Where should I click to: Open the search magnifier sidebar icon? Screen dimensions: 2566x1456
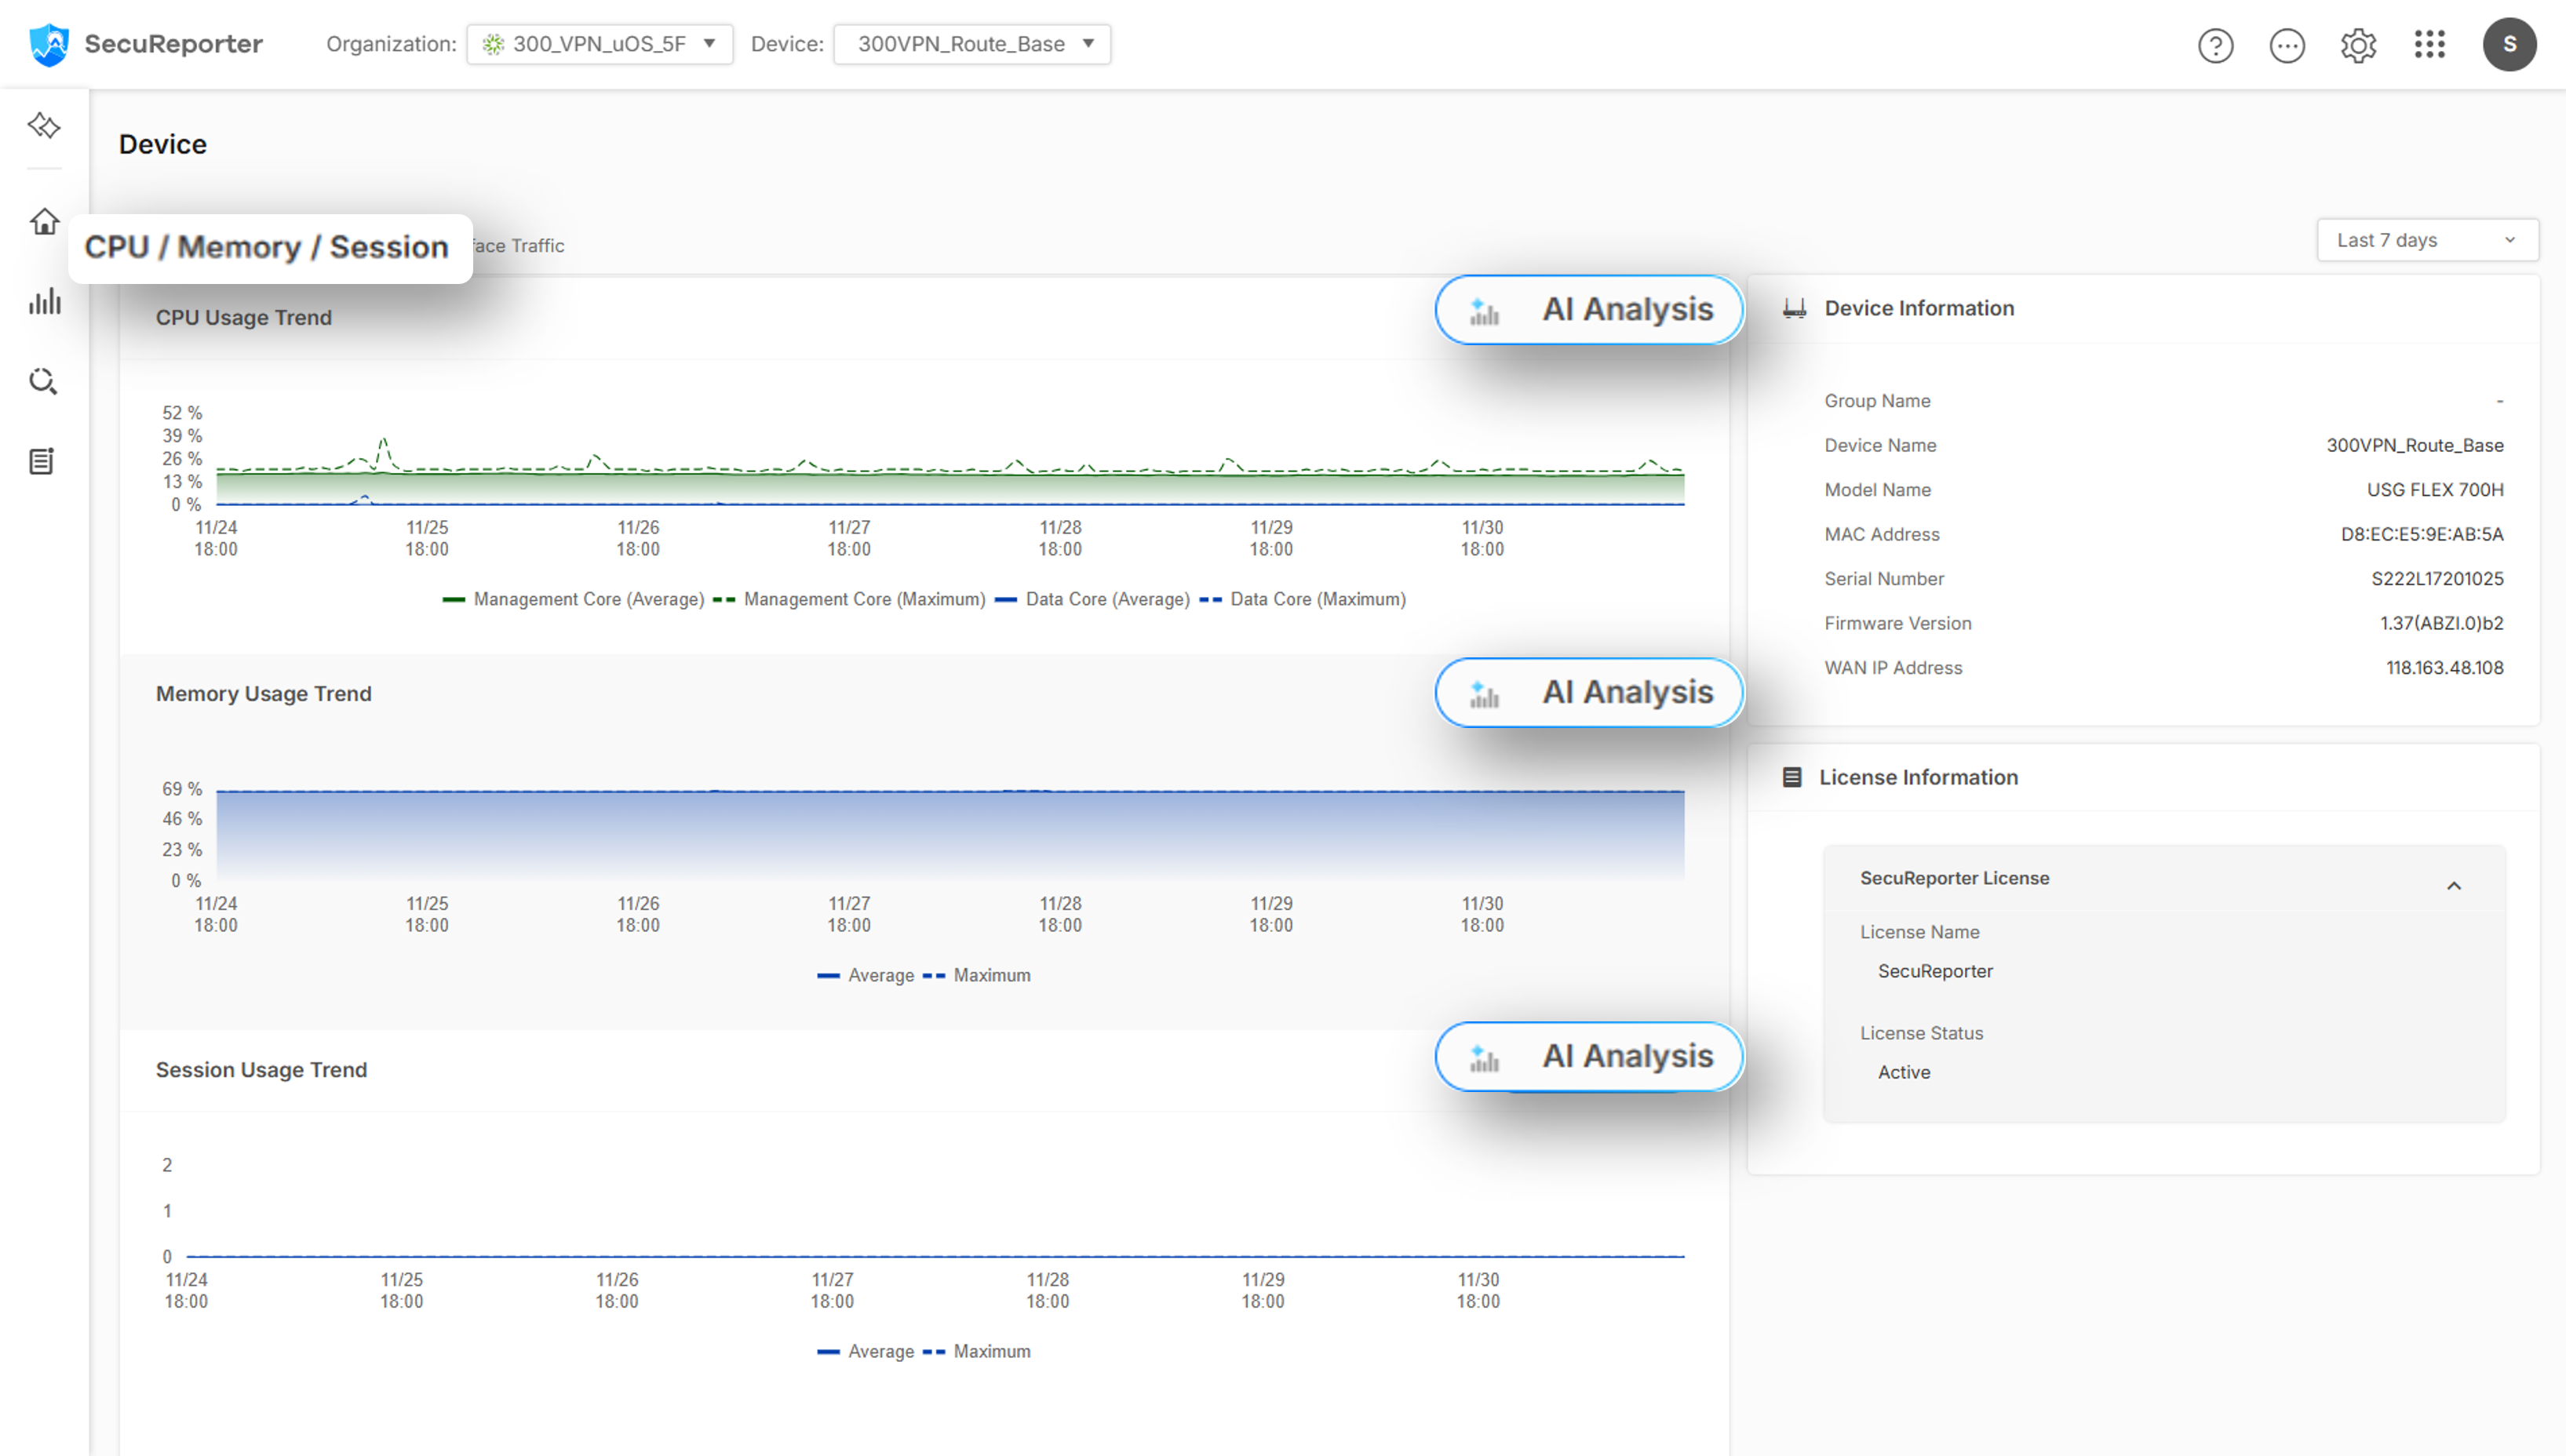point(43,381)
